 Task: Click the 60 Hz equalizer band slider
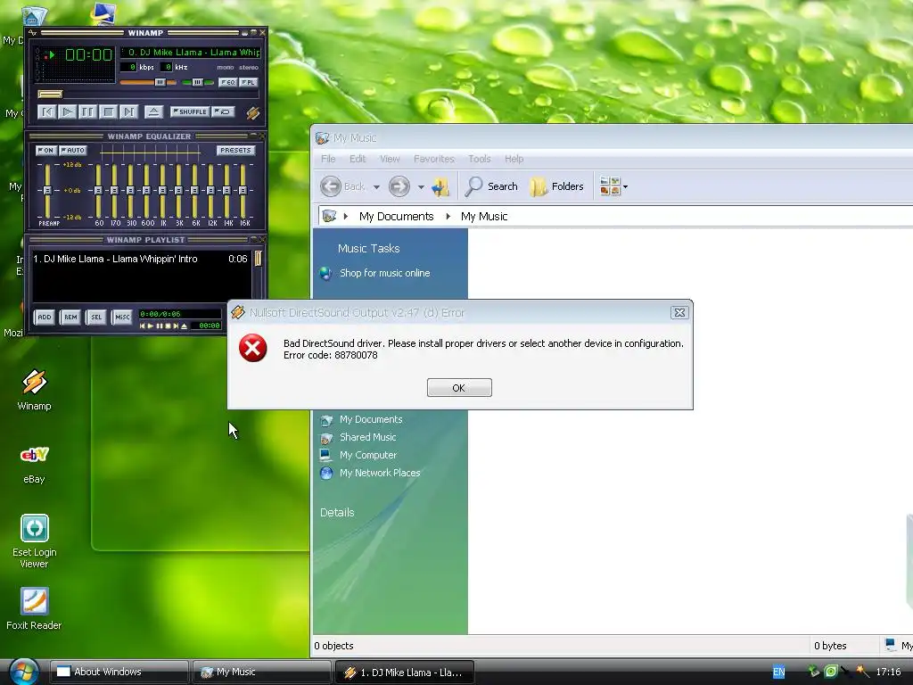pyautogui.click(x=98, y=191)
